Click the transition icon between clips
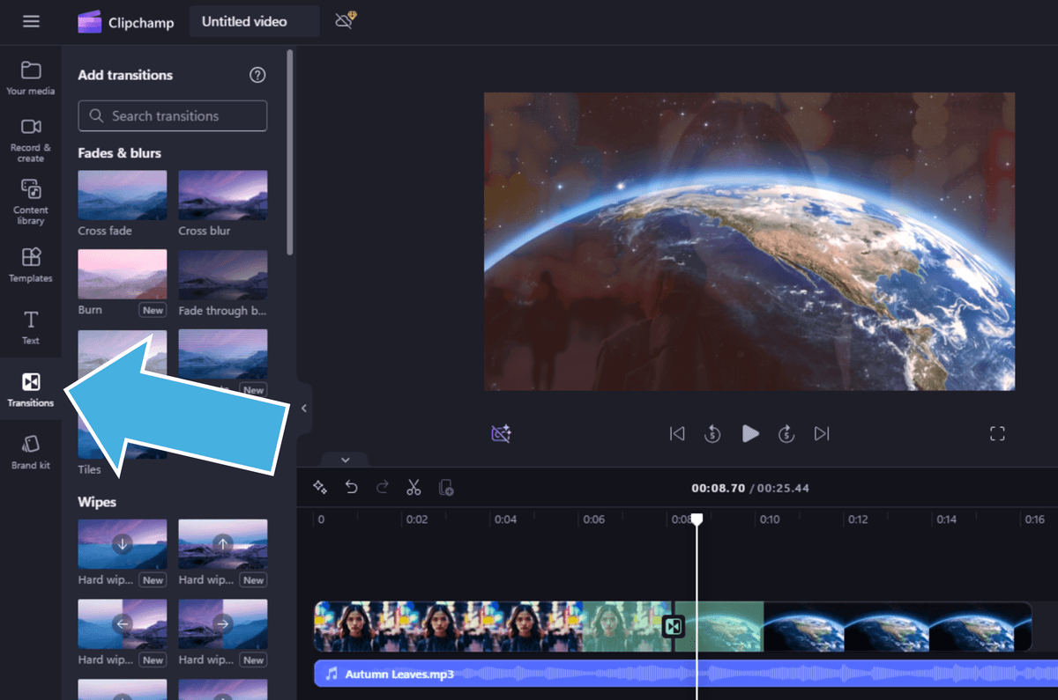Image resolution: width=1058 pixels, height=700 pixels. [x=674, y=626]
